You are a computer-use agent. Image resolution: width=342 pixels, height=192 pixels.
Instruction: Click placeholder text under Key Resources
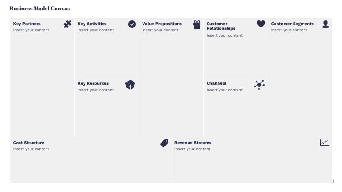pyautogui.click(x=95, y=90)
